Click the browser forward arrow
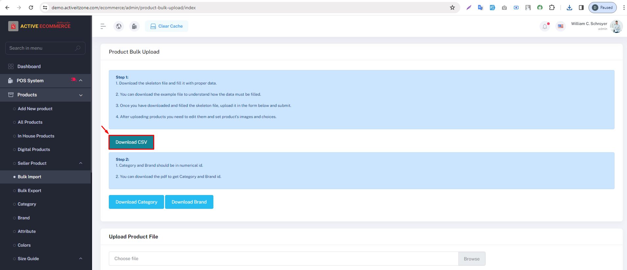 point(19,8)
